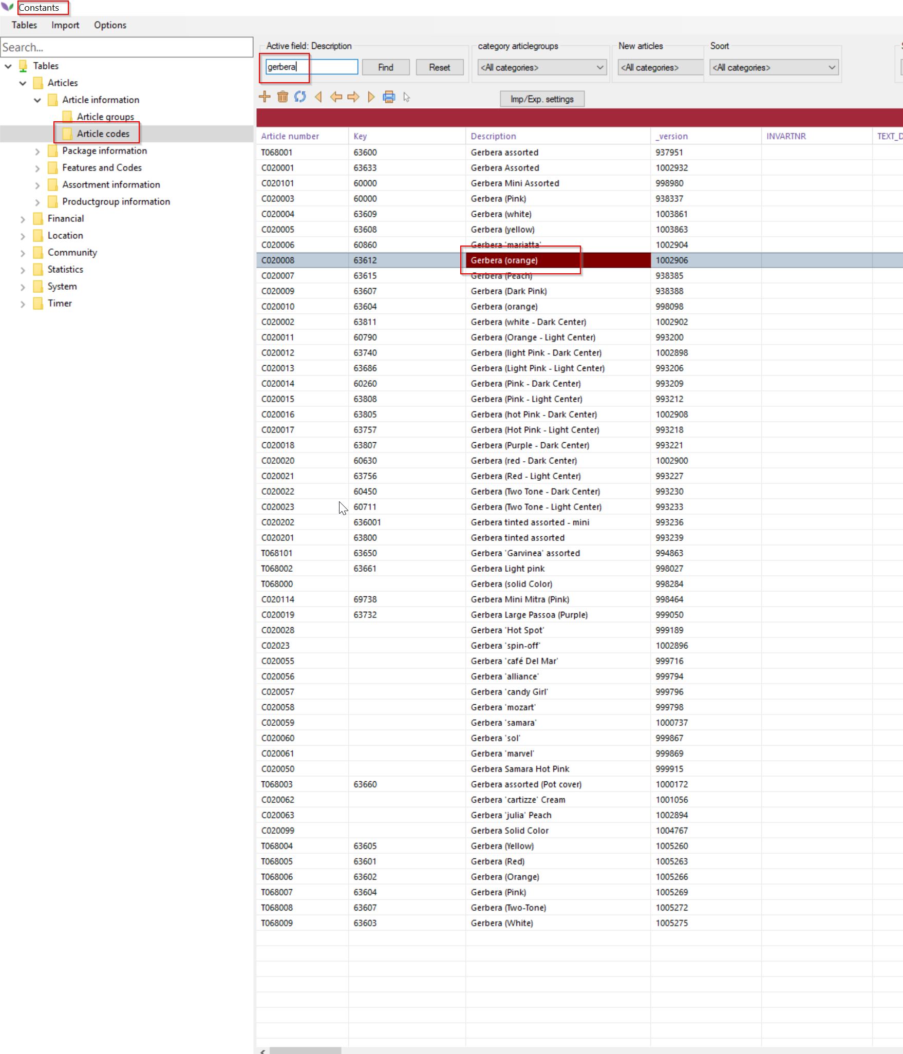The width and height of the screenshot is (903, 1054).
Task: Click the Find button
Action: click(385, 67)
